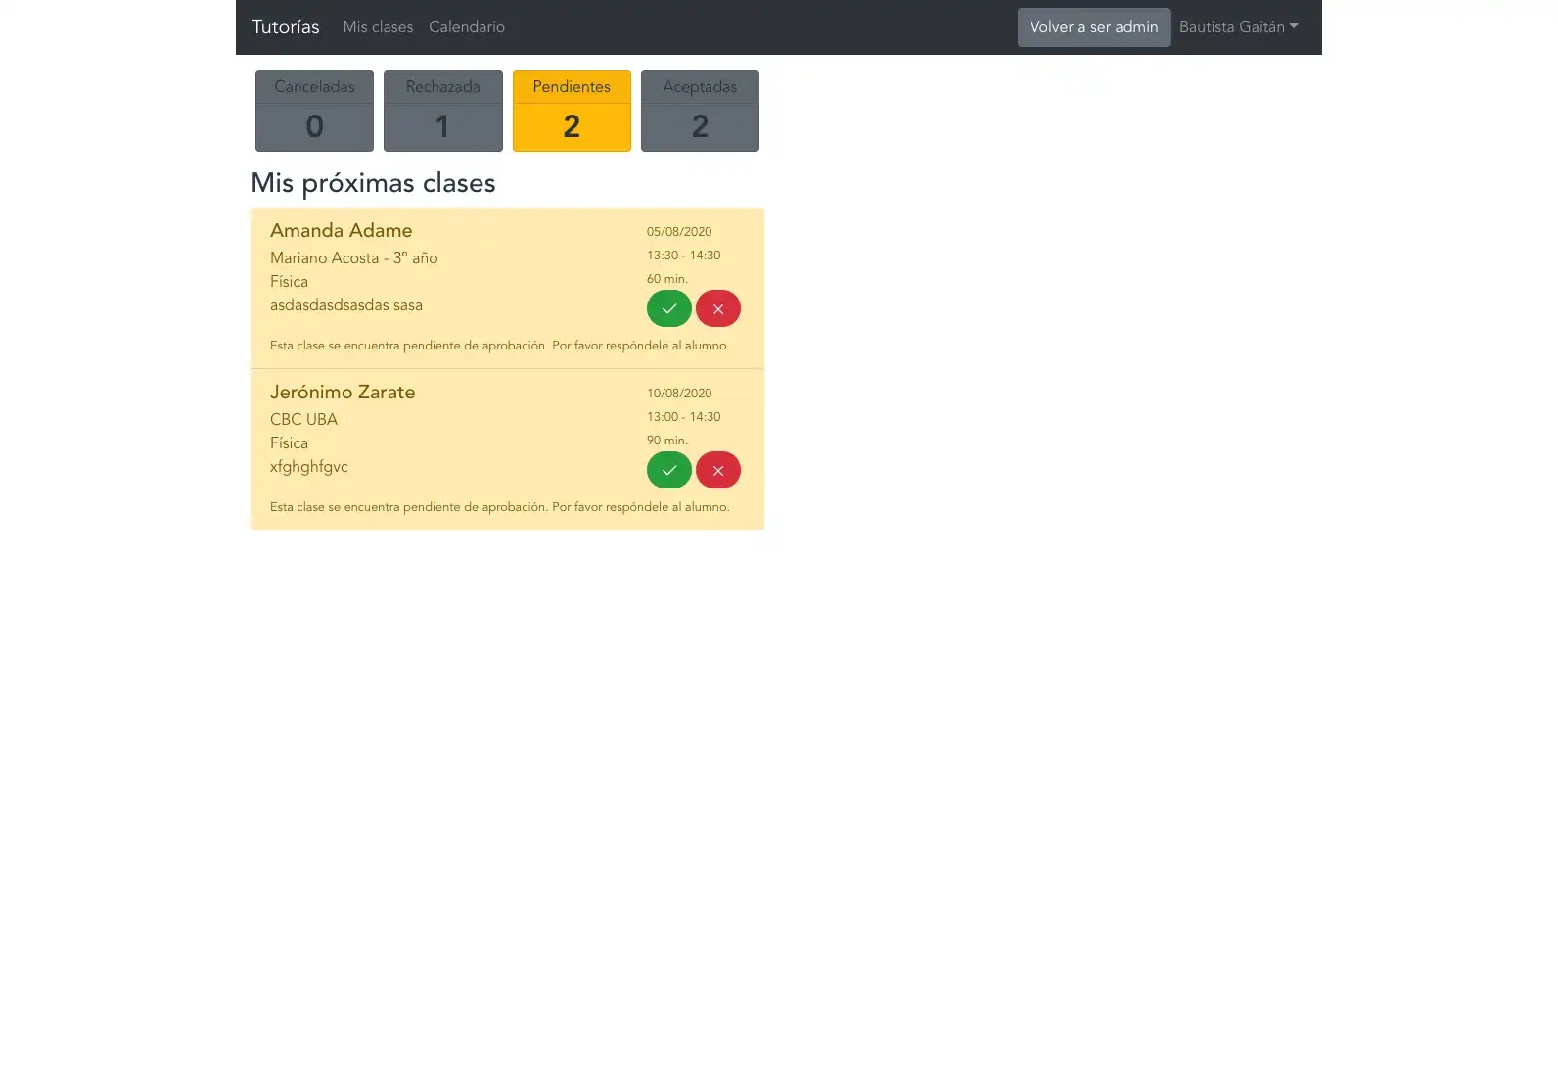Screen dimensions: 1558x1070
Task: Open the Mis clases menu item
Action: (x=378, y=27)
